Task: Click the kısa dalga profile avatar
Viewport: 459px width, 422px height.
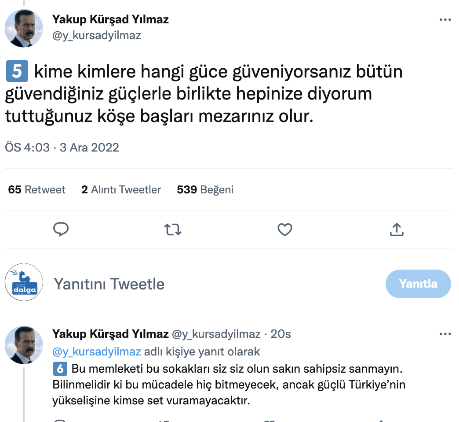Action: (x=24, y=283)
